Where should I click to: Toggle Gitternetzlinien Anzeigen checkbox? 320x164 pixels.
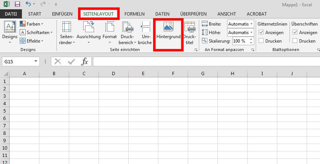point(261,33)
